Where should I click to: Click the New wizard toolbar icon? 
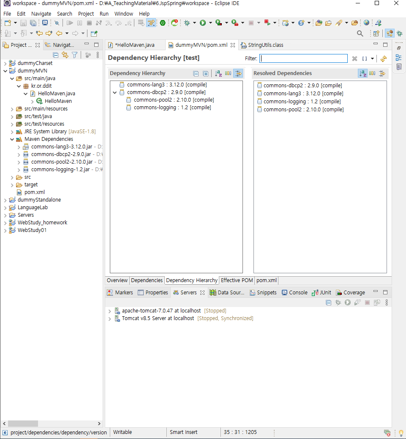tap(8, 23)
